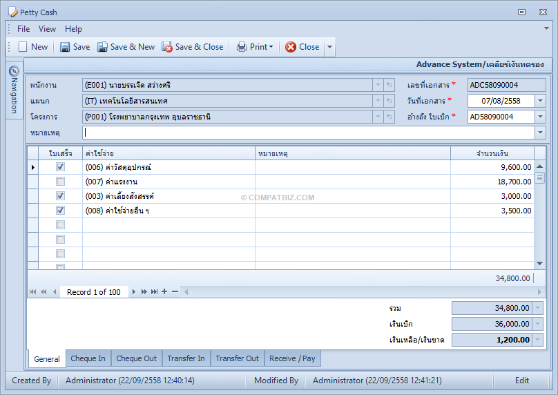
Task: Click the remark (หมายเหตุ) text field
Action: tap(309, 133)
